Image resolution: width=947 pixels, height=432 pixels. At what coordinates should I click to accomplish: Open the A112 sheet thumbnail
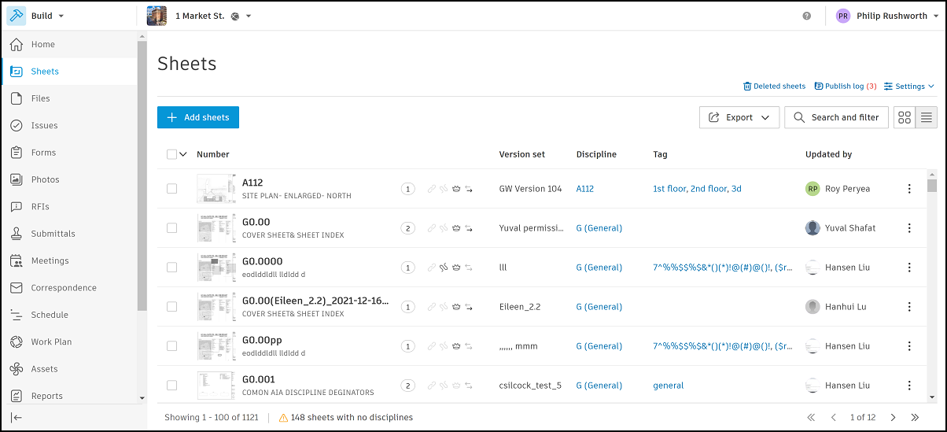[216, 189]
